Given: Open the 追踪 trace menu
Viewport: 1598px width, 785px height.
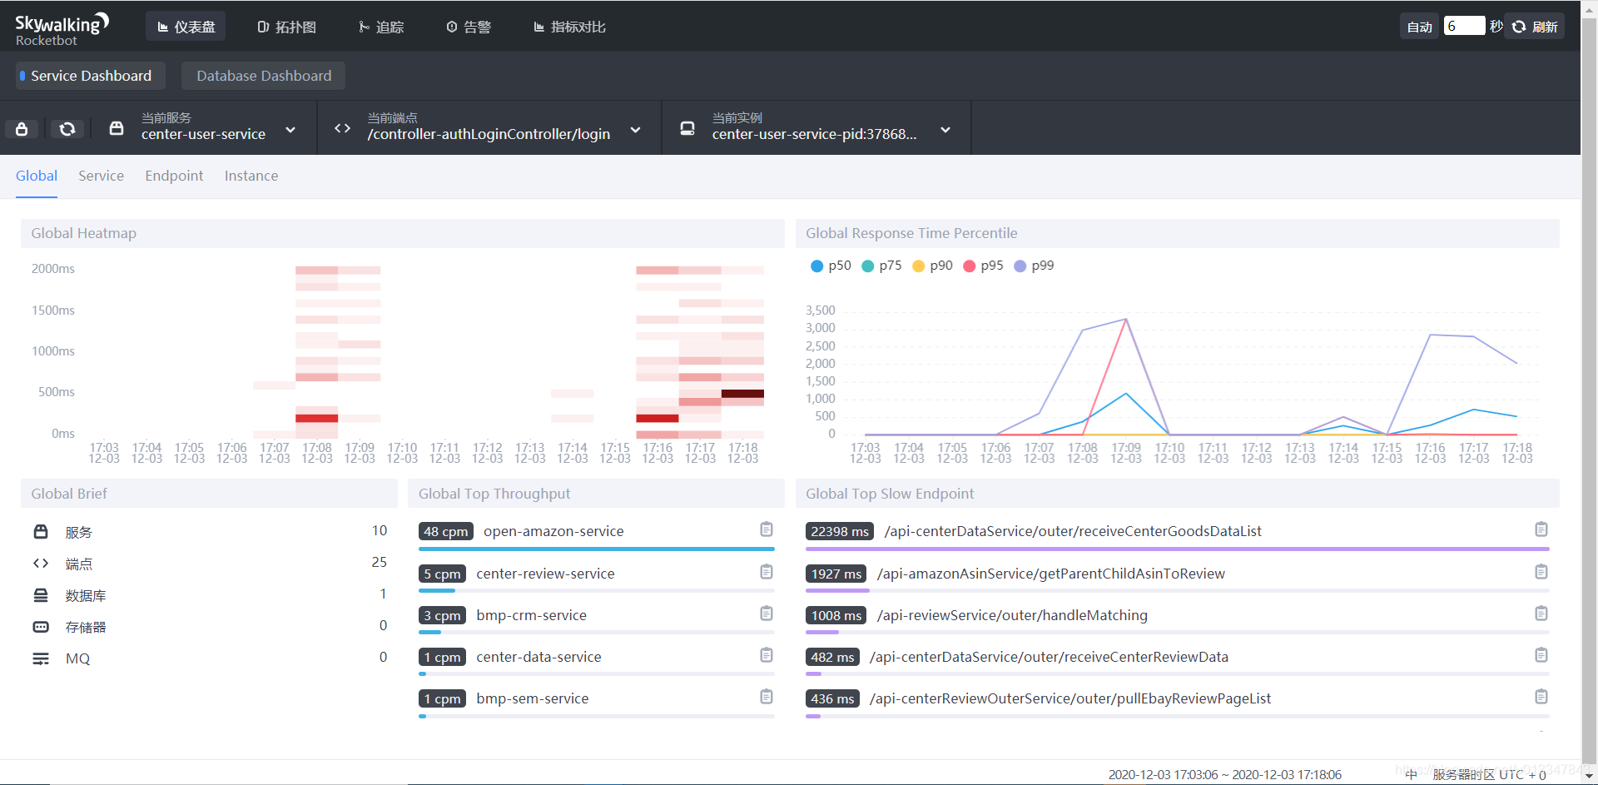Looking at the screenshot, I should click(381, 27).
